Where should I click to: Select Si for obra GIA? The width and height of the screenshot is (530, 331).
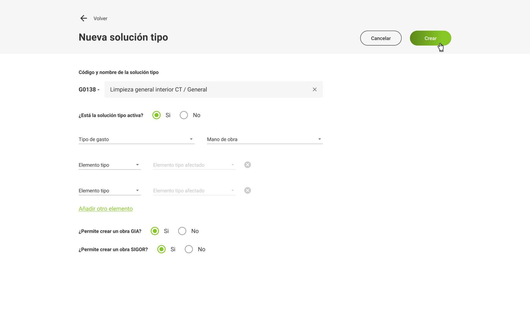point(155,231)
